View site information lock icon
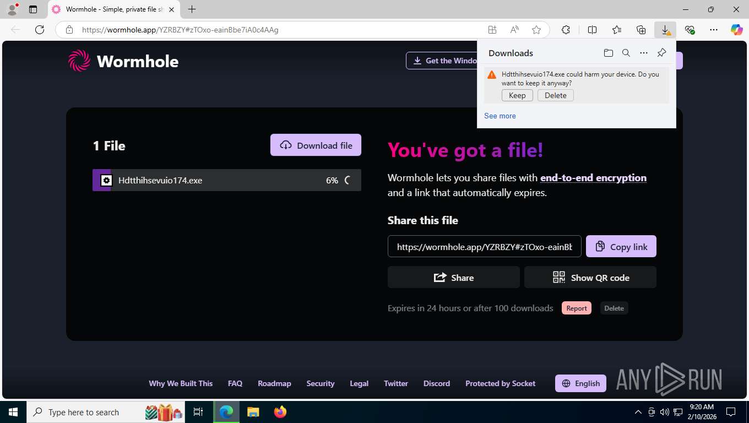749x423 pixels. click(x=69, y=30)
